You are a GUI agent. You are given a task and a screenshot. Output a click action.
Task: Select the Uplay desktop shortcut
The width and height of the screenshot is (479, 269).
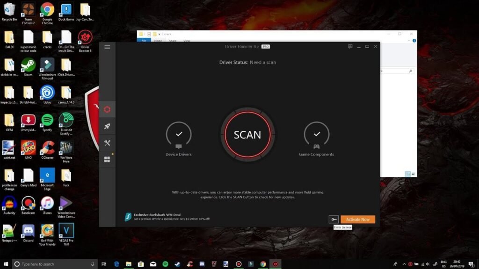coord(47,95)
